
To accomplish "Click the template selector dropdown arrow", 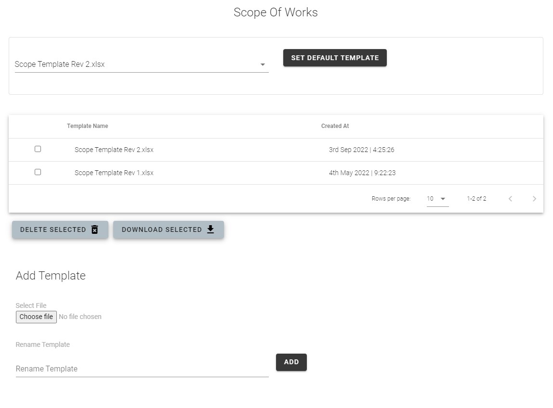I will [263, 64].
